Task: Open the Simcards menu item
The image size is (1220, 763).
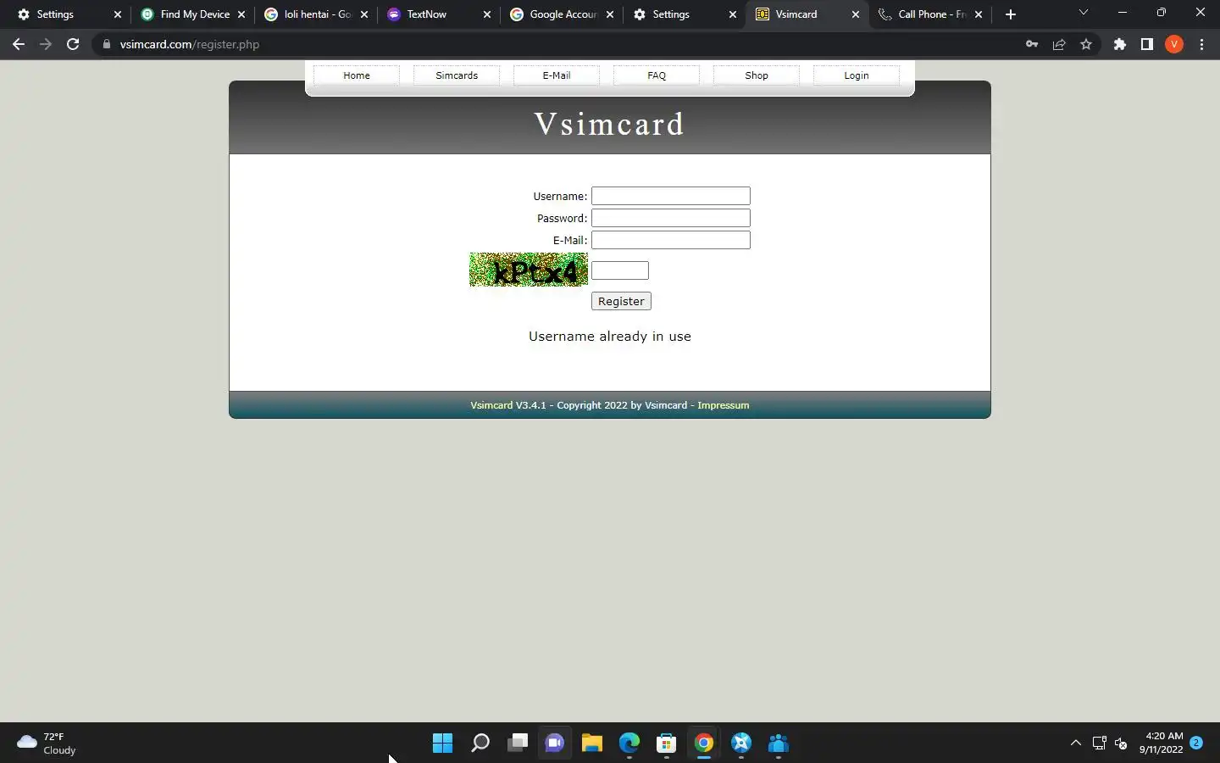Action: click(x=457, y=75)
